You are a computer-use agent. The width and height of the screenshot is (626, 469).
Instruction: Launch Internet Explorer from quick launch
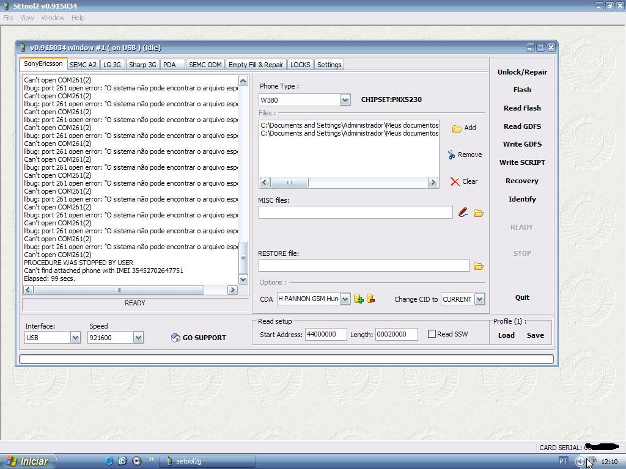[x=108, y=461]
